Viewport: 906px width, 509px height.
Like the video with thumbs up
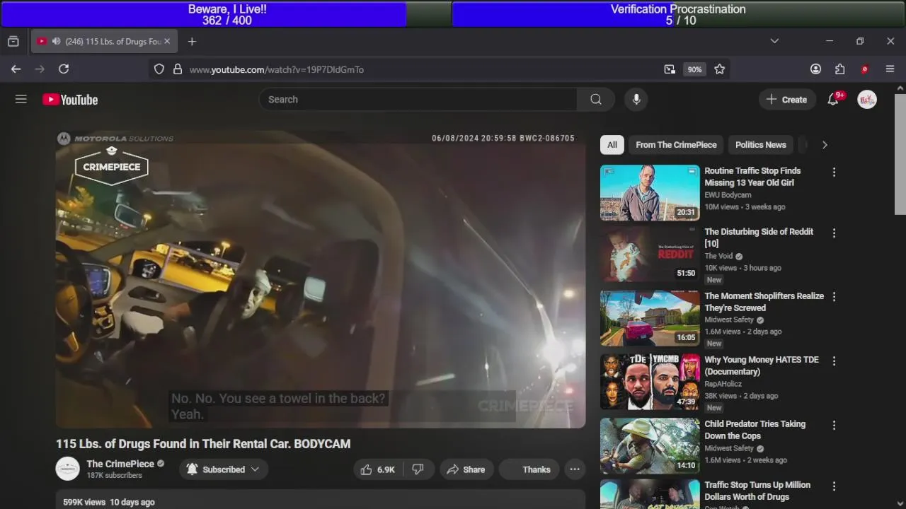tap(378, 469)
